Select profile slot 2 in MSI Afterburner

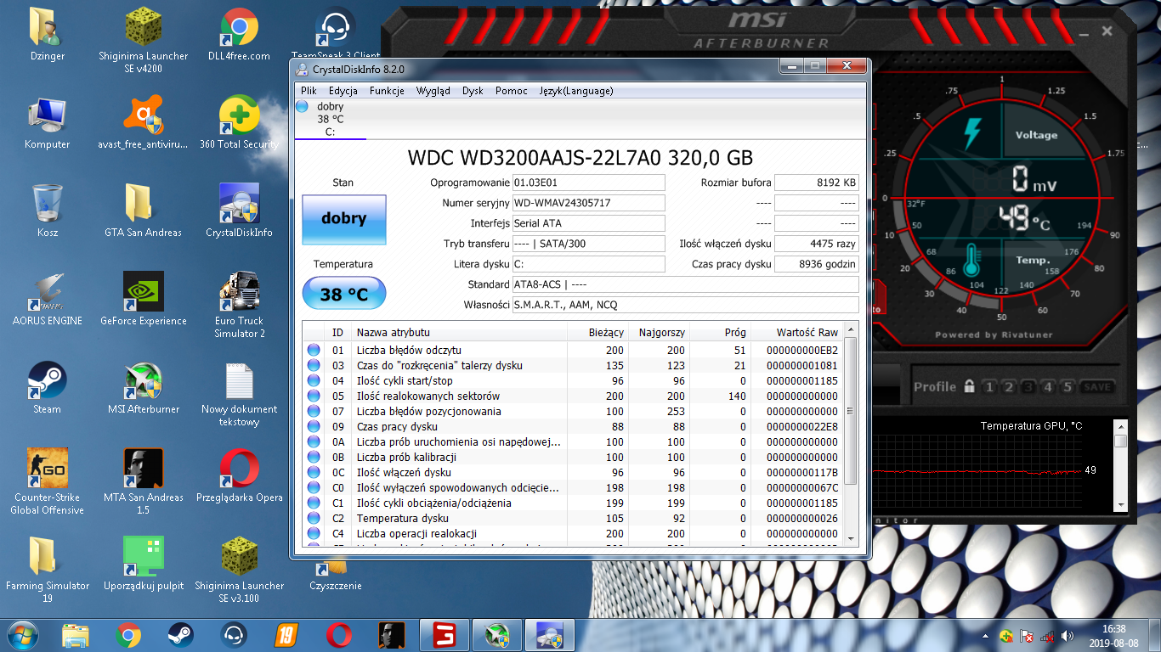pyautogui.click(x=1008, y=387)
